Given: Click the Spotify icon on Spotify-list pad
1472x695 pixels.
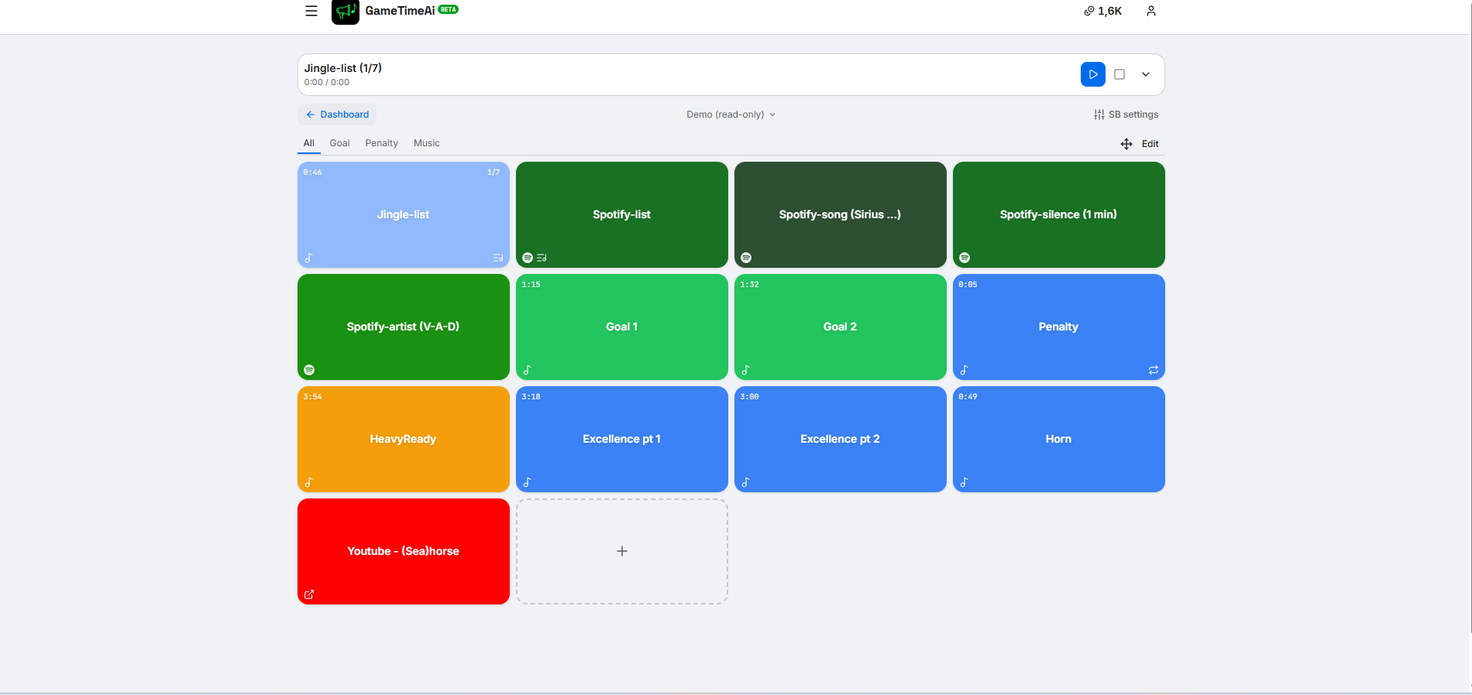Looking at the screenshot, I should [528, 258].
